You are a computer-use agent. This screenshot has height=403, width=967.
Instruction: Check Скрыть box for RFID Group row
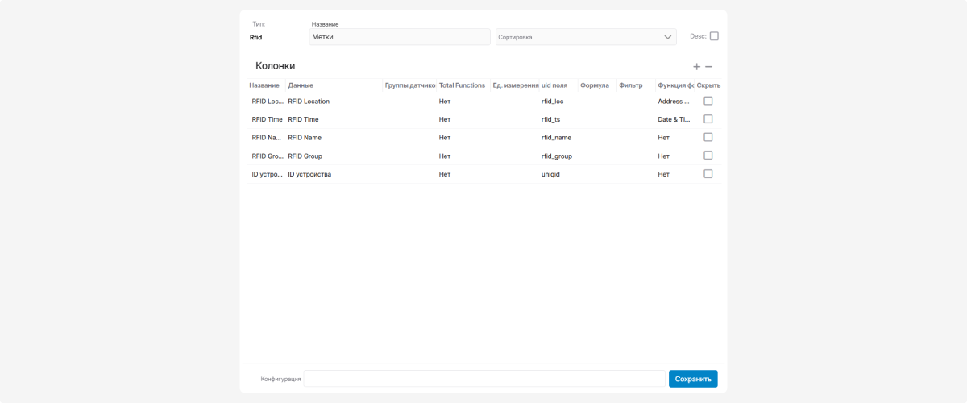click(x=708, y=156)
